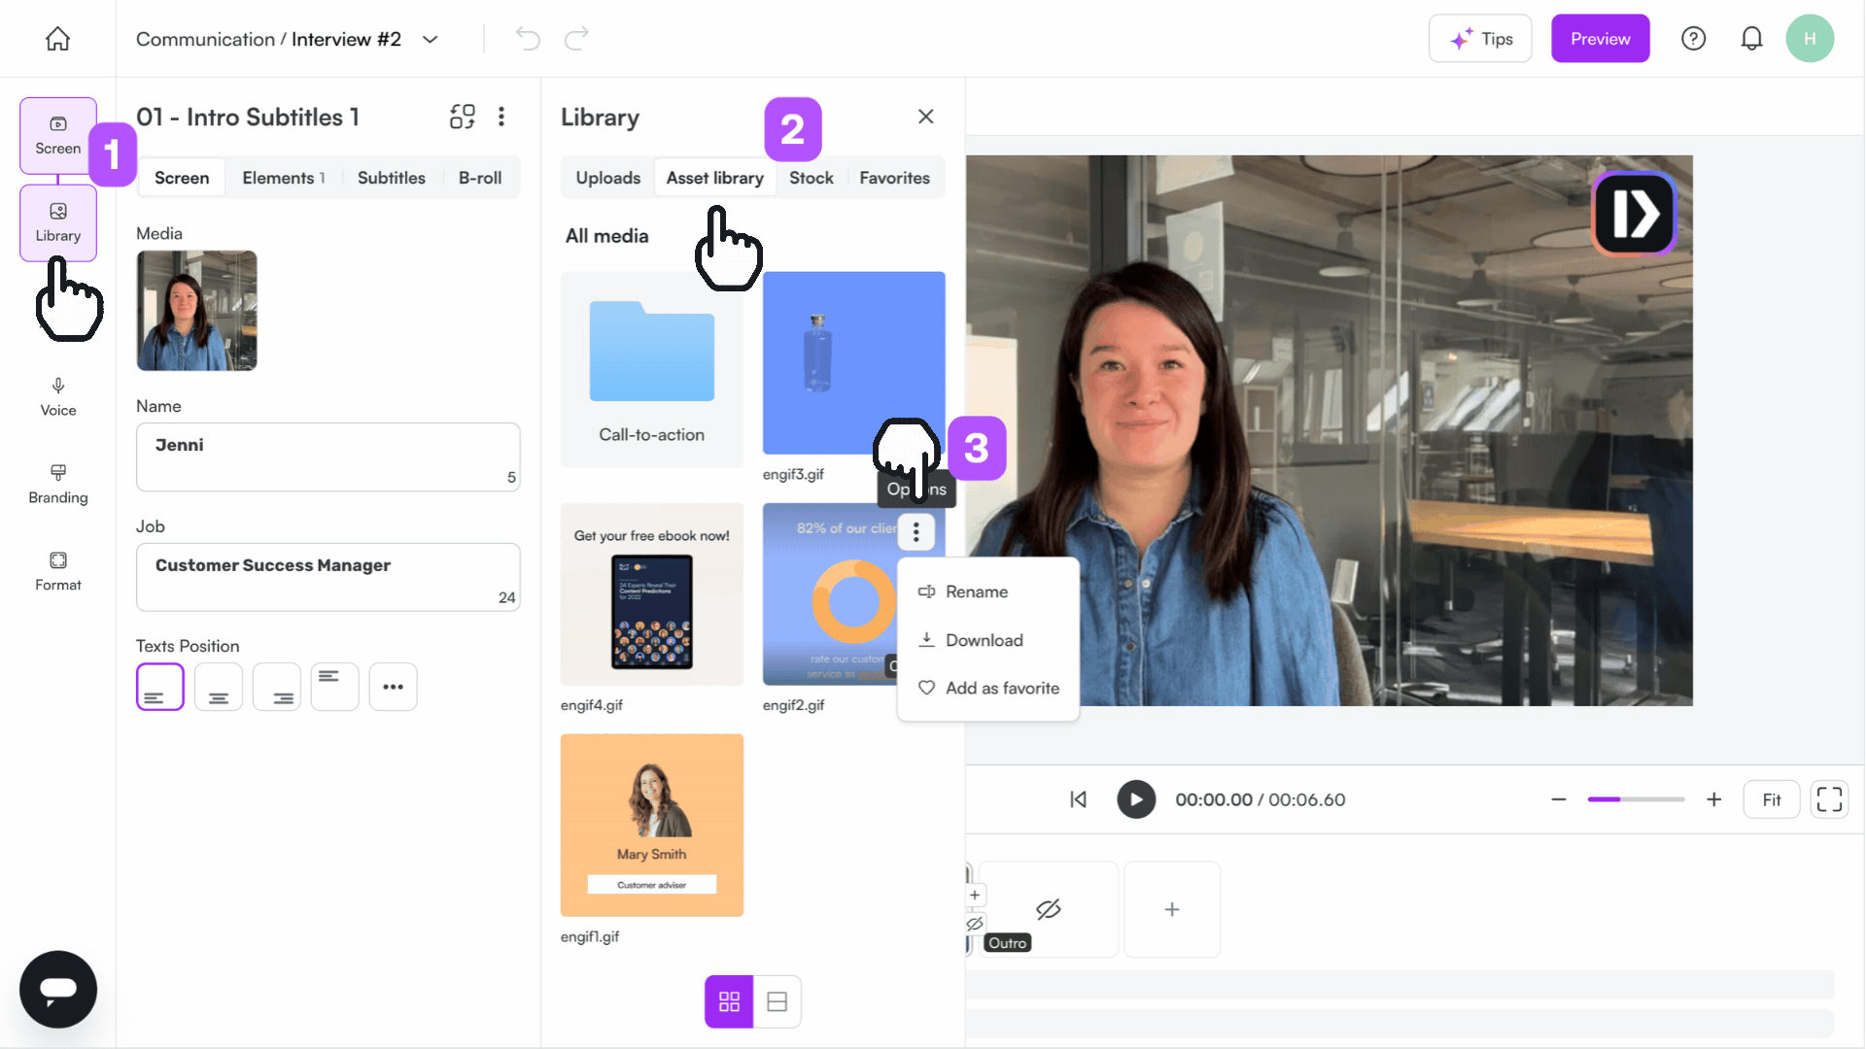1866x1049 pixels.
Task: Select the engif3.gif thumbnail
Action: (x=854, y=362)
